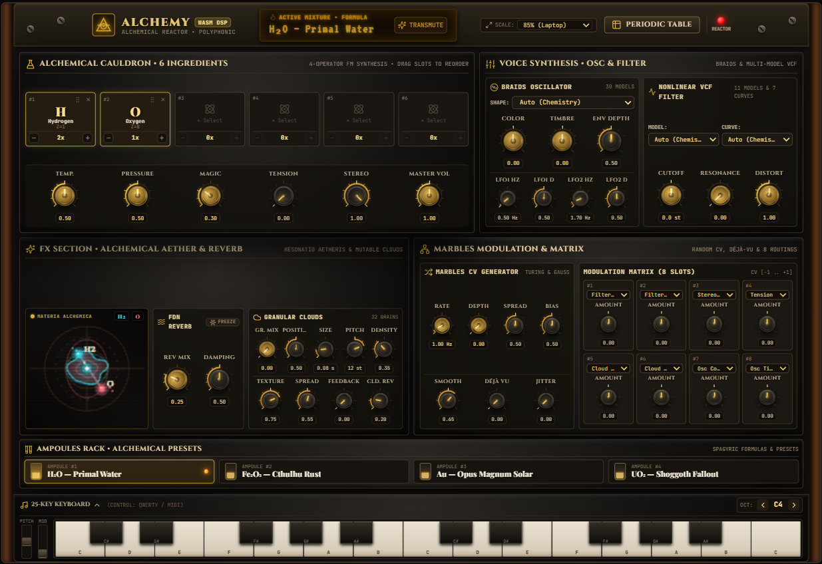This screenshot has width=822, height=564.
Task: Click the Nonlinear VCF Filter pulse icon
Action: [x=652, y=92]
